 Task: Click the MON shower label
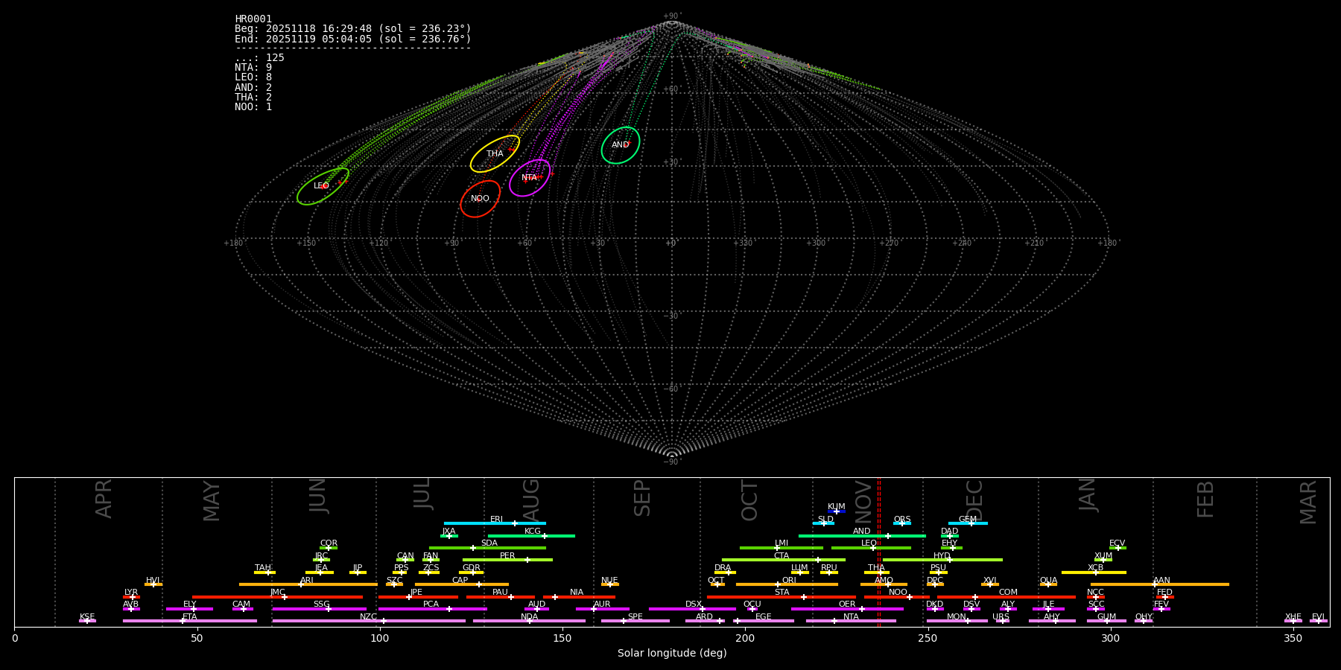957,617
